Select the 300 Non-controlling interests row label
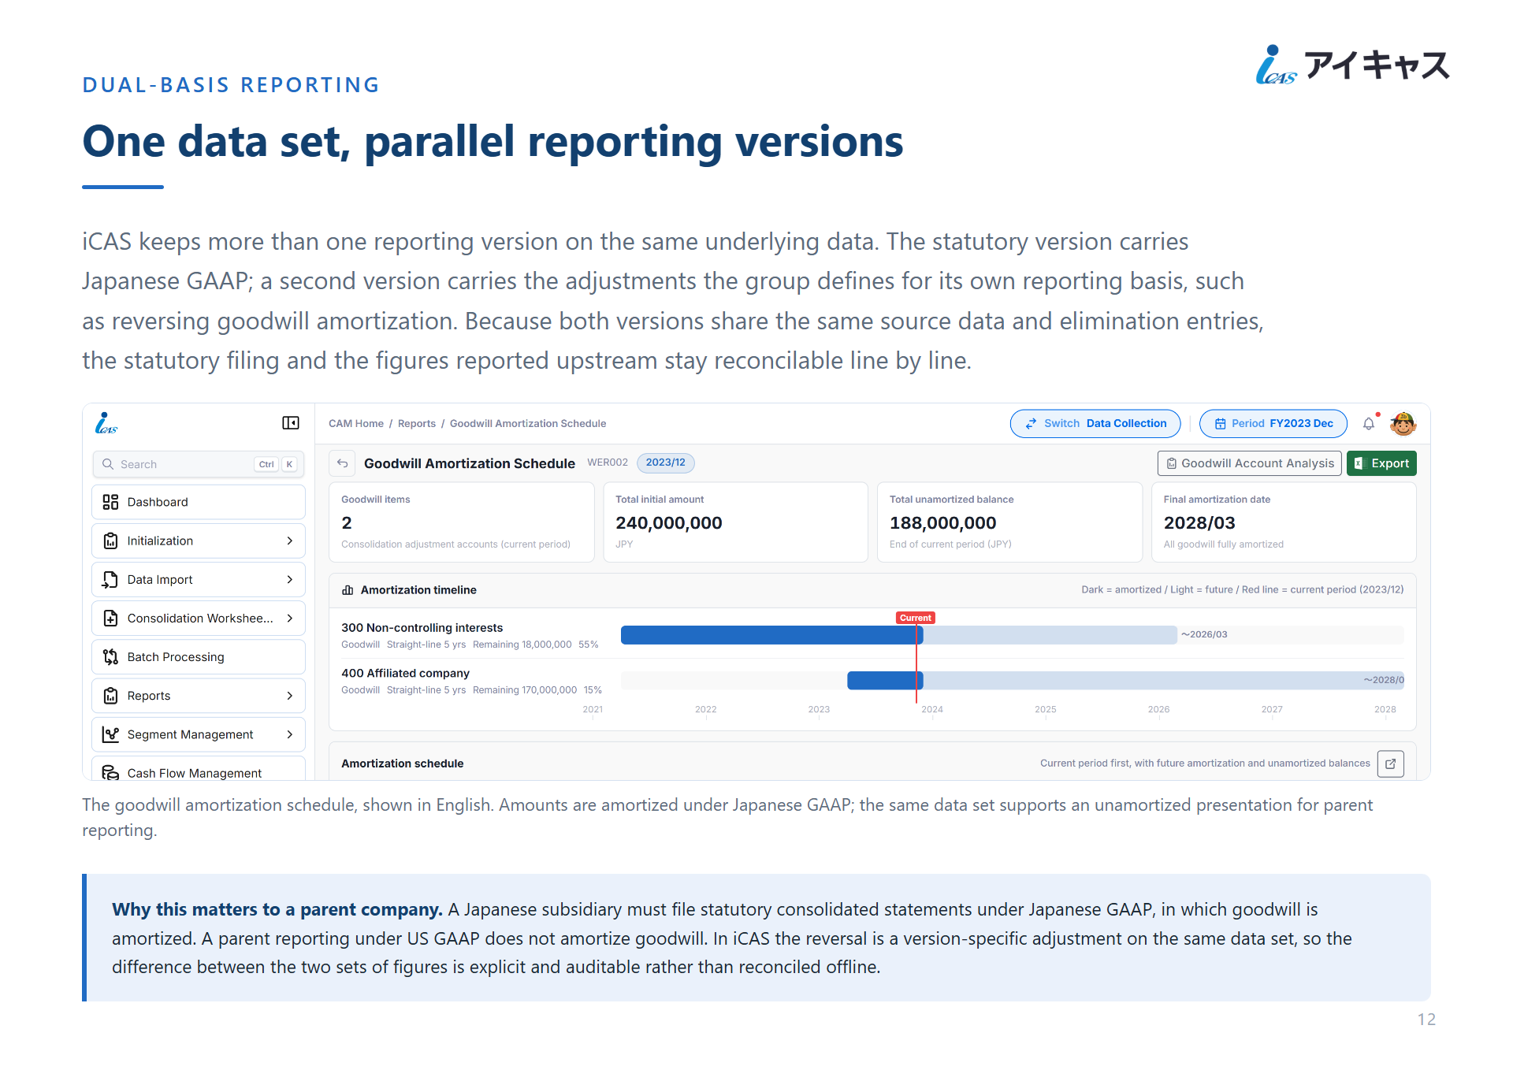 (x=422, y=628)
